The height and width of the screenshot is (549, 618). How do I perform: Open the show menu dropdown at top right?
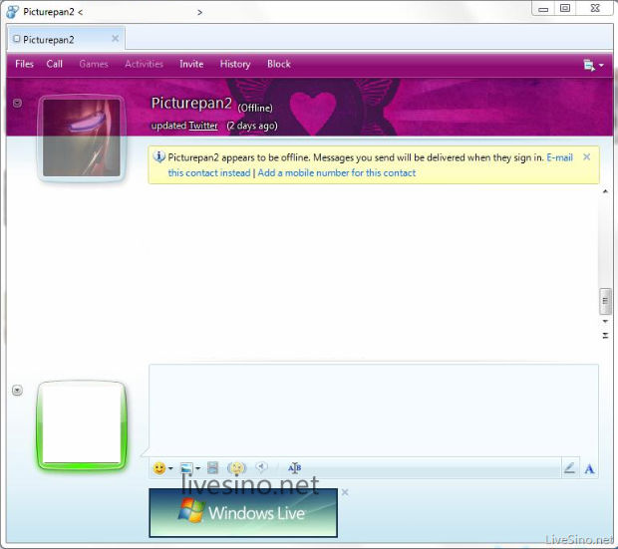click(593, 65)
